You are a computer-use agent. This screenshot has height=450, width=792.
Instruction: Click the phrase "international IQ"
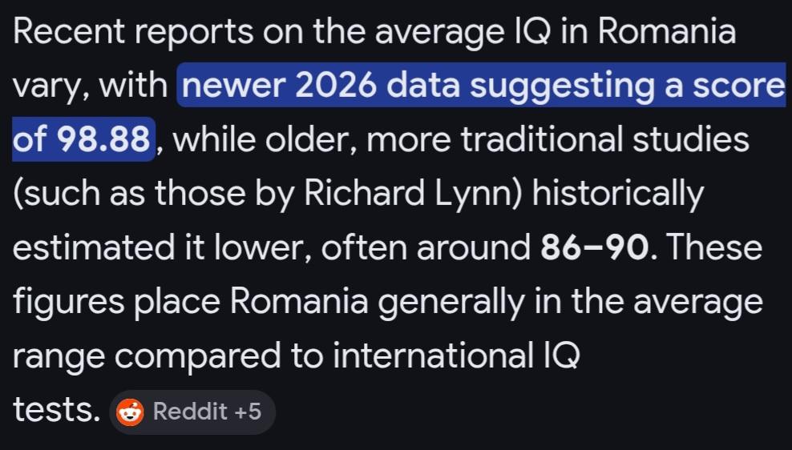click(x=455, y=356)
